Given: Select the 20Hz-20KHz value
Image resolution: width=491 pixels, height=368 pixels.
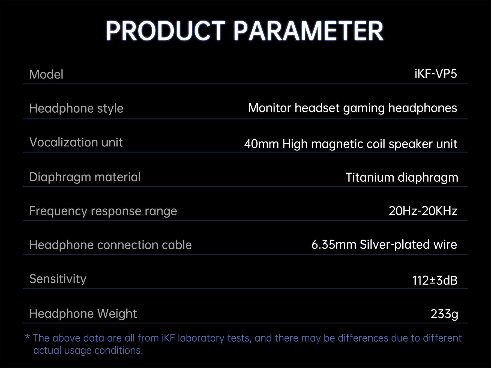Looking at the screenshot, I should (423, 211).
